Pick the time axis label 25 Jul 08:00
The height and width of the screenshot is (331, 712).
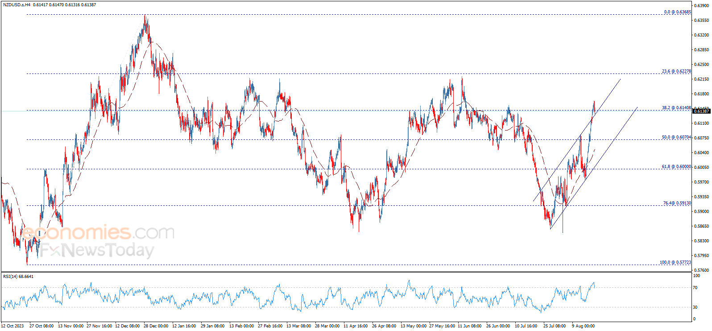coord(555,326)
